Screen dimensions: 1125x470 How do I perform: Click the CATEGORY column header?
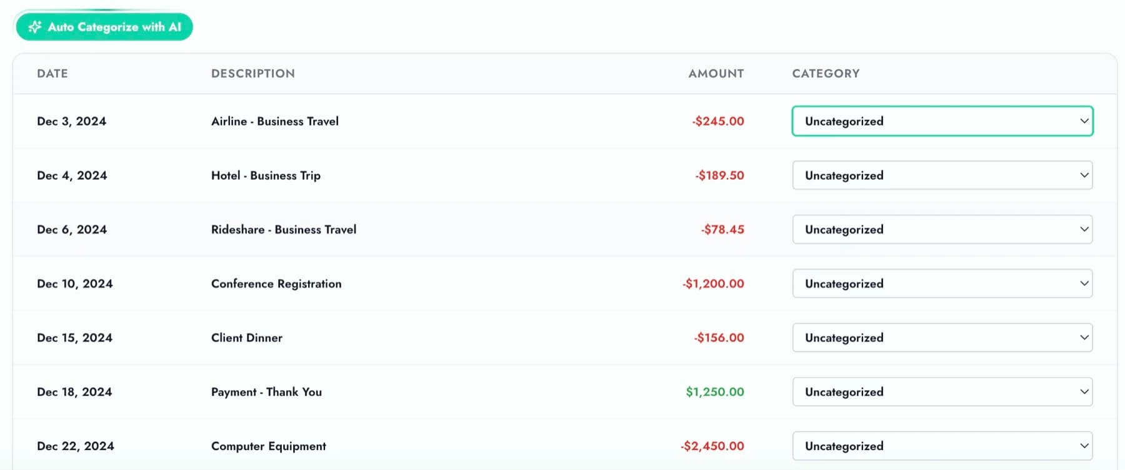825,73
